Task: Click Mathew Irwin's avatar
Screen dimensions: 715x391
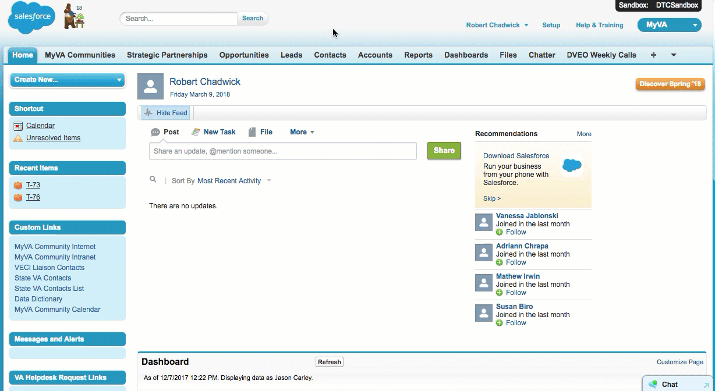Action: (484, 283)
